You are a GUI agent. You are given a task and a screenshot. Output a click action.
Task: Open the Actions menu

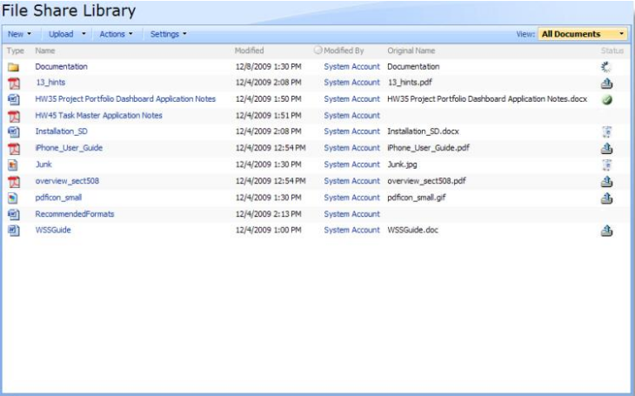116,34
